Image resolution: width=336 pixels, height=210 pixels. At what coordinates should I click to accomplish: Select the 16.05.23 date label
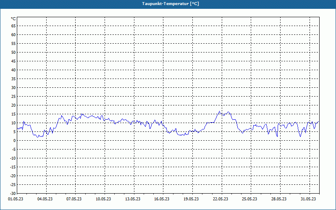coord(162,199)
